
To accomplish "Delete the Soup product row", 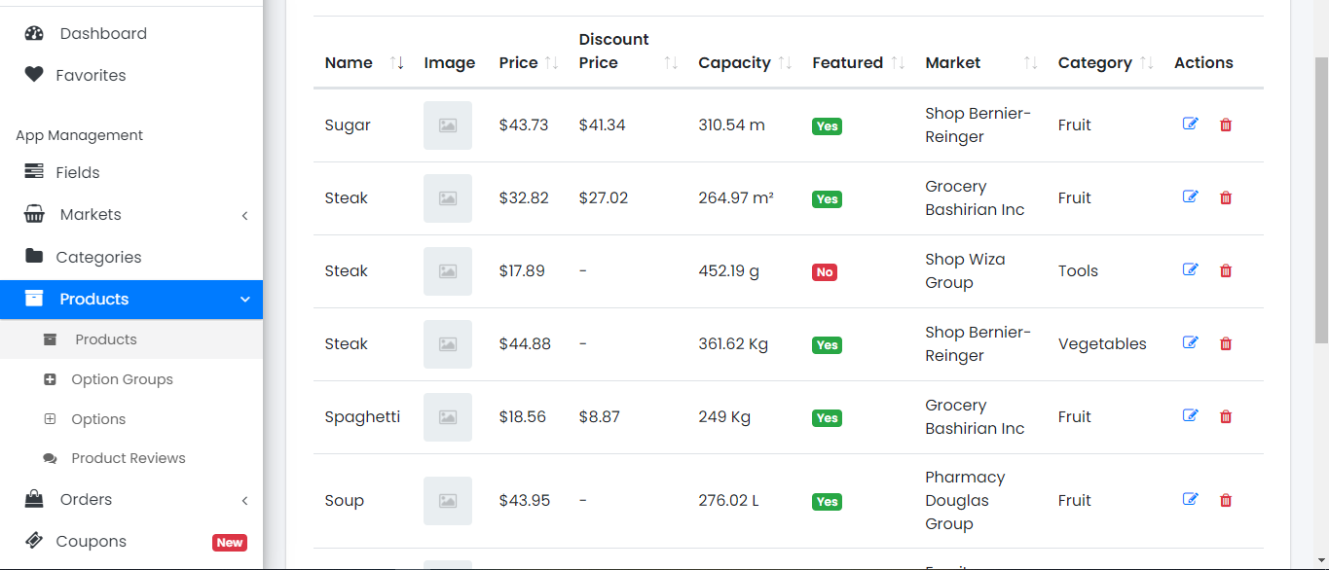I will [1226, 500].
